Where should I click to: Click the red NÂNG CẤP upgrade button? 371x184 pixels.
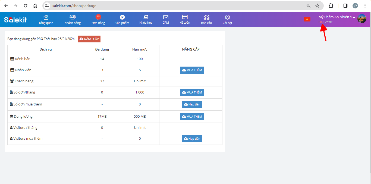point(89,39)
